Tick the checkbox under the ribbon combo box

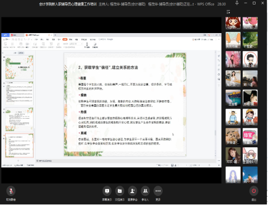point(64,47)
